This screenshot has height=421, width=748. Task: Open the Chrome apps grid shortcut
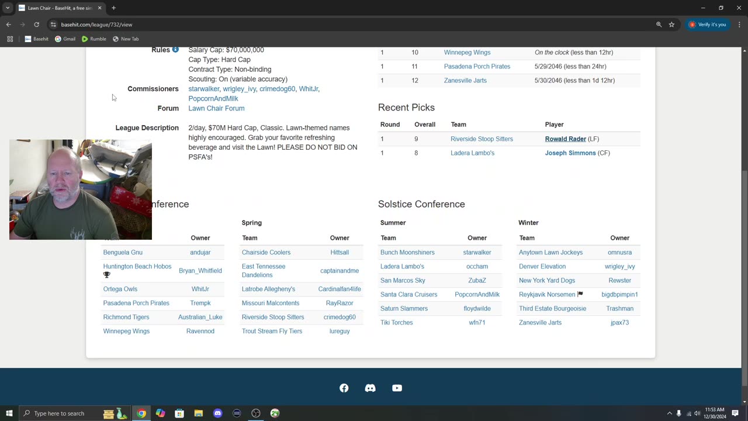coord(10,39)
